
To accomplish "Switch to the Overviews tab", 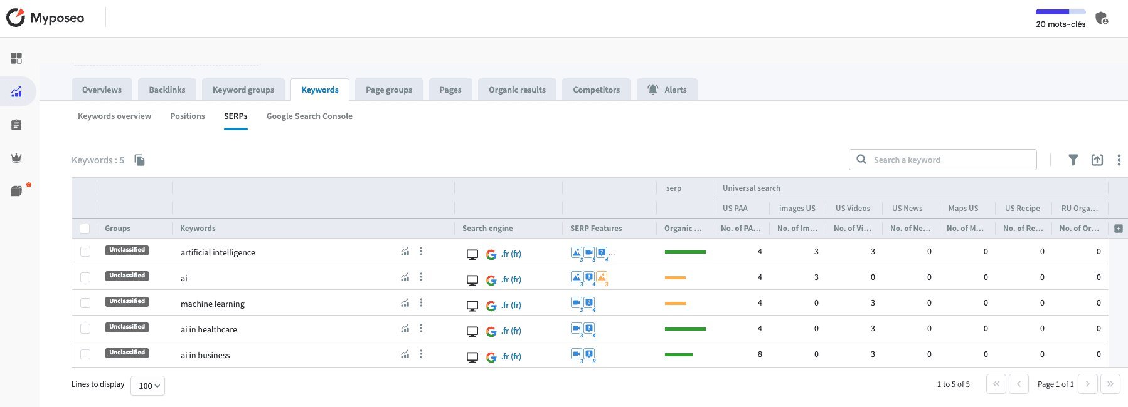I will coord(102,90).
